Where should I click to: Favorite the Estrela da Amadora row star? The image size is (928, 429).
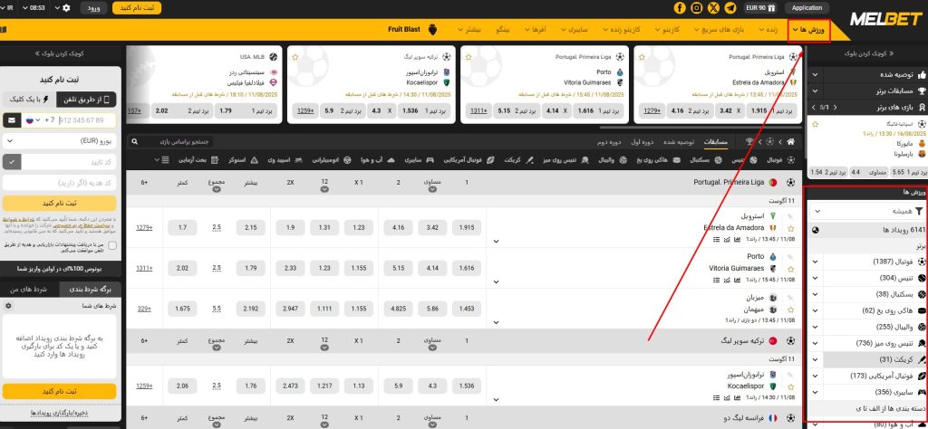pyautogui.click(x=790, y=227)
